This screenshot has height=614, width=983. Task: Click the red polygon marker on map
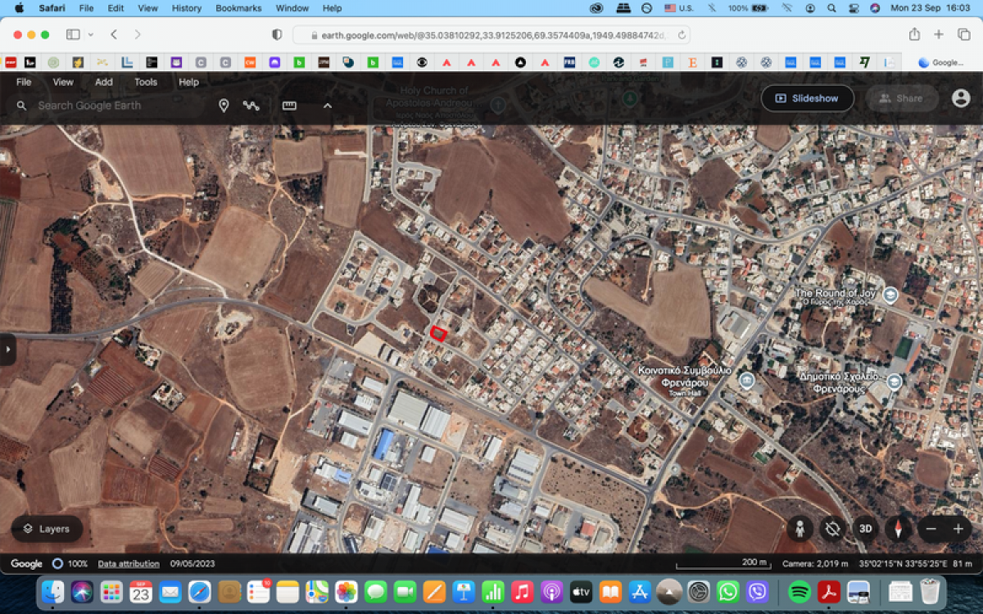(438, 332)
